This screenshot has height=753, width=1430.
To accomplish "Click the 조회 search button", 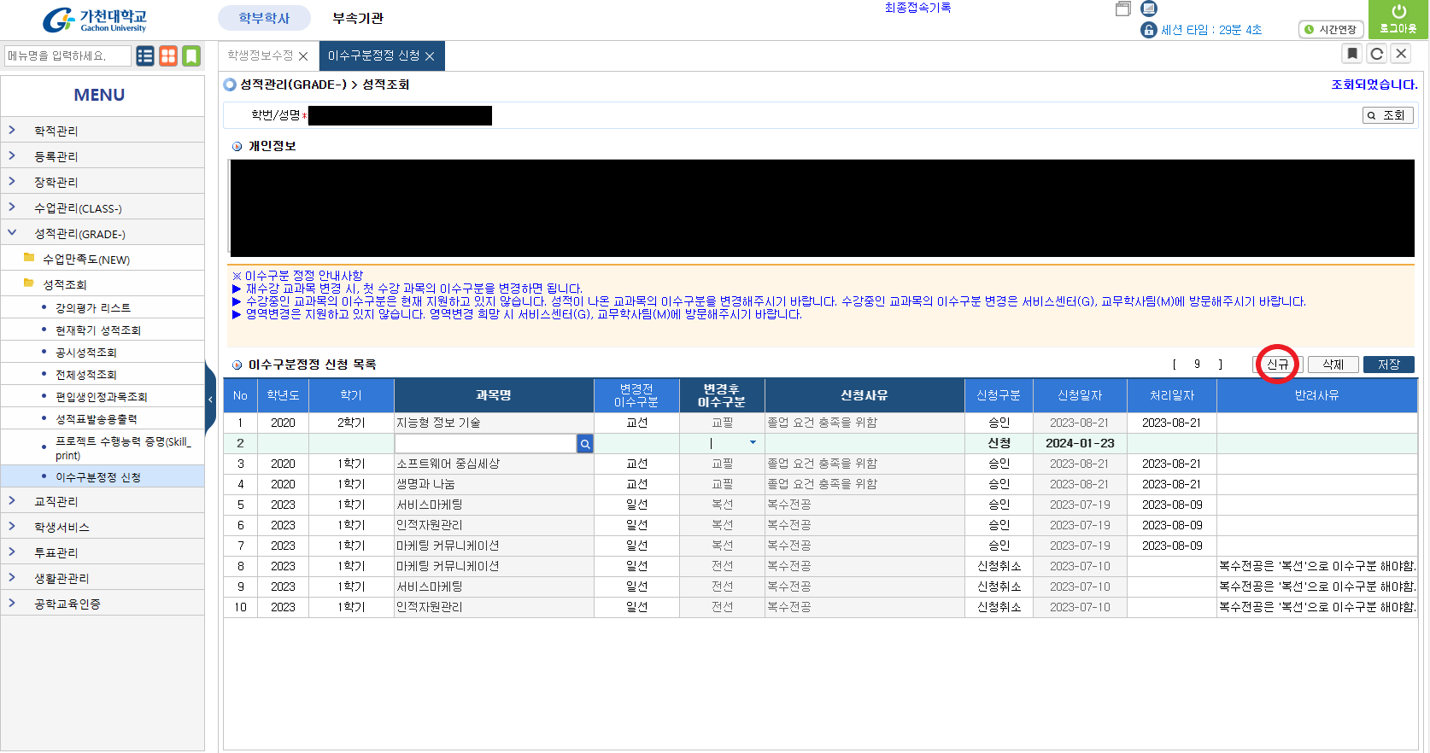I will tap(1387, 115).
